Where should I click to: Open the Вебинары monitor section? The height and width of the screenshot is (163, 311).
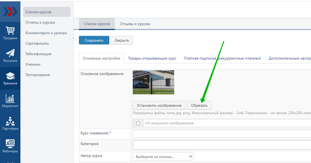click(10, 146)
